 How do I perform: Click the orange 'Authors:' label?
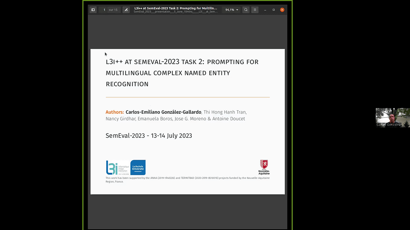114,112
